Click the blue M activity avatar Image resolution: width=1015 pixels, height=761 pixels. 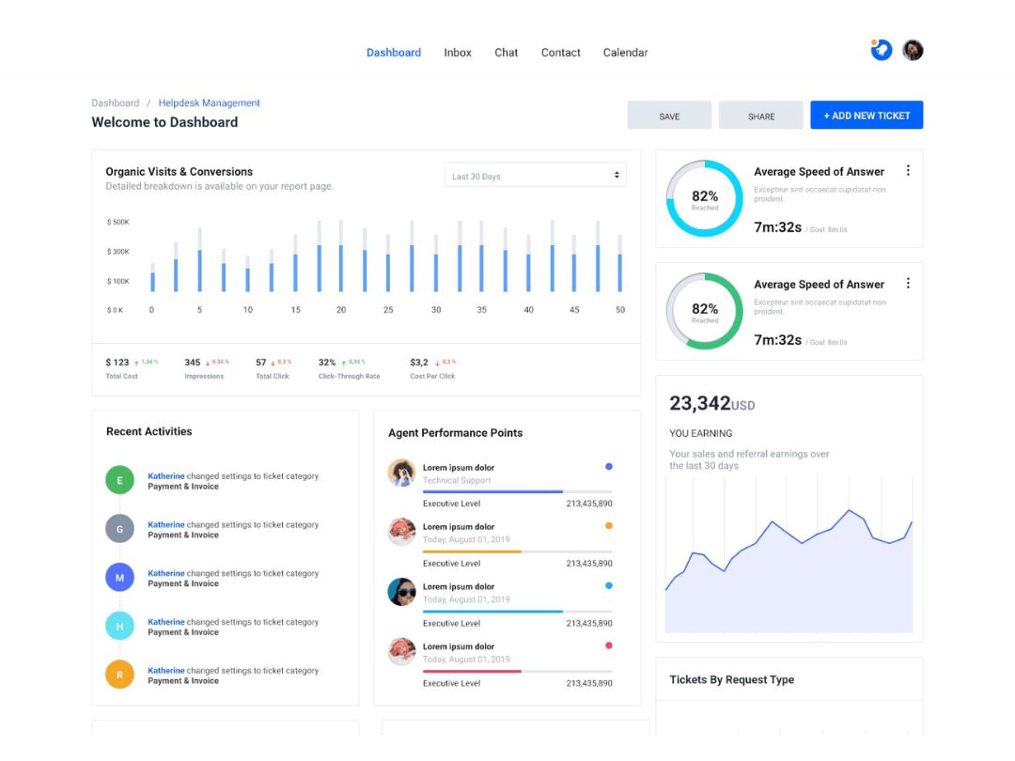tap(119, 577)
